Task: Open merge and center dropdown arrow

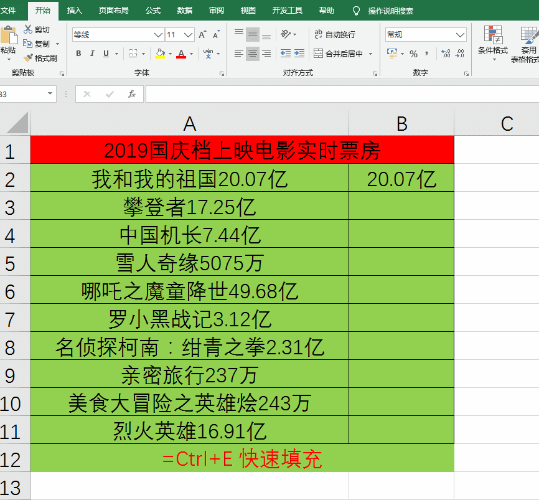Action: (370, 54)
